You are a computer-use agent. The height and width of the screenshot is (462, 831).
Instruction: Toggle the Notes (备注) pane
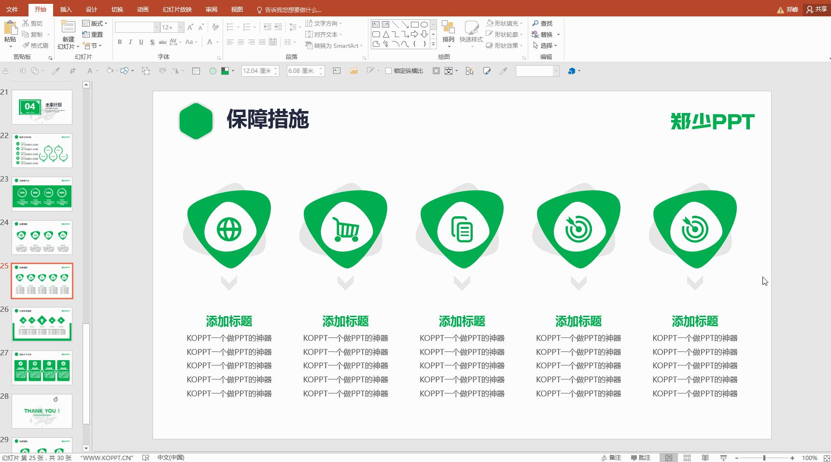611,458
